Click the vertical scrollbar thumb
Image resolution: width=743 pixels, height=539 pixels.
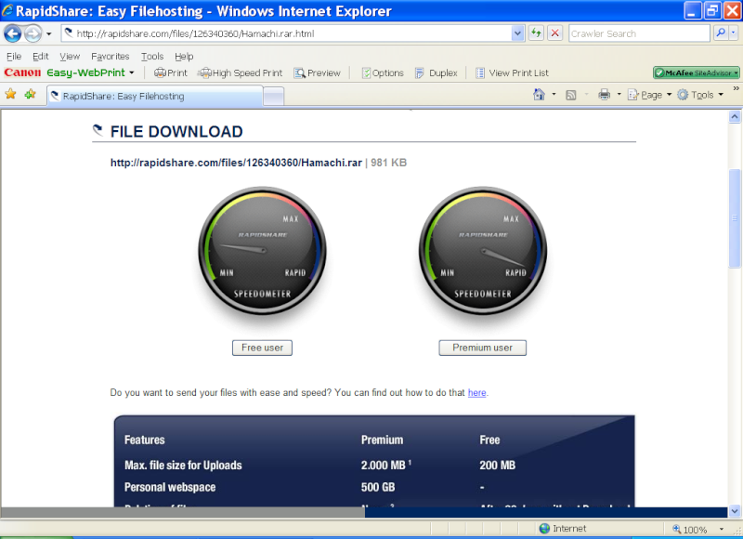coord(735,218)
